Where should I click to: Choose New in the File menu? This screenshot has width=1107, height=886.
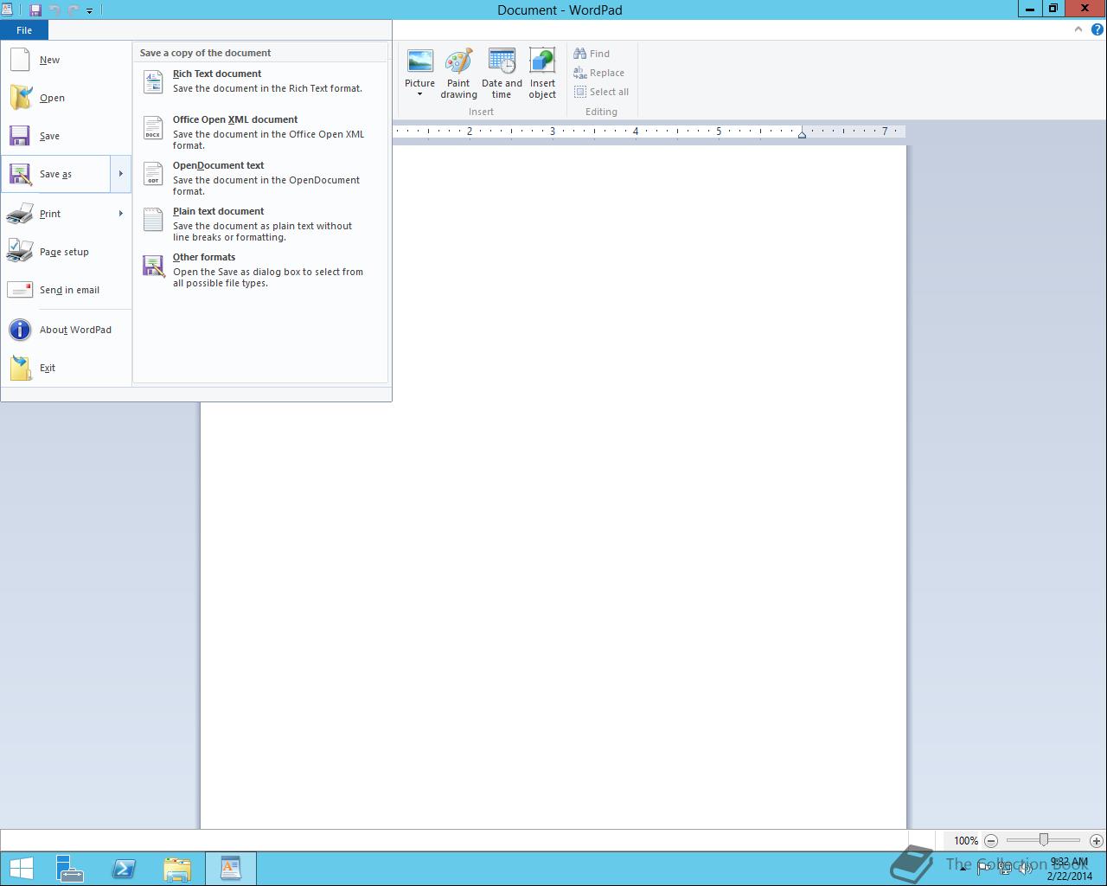click(66, 60)
